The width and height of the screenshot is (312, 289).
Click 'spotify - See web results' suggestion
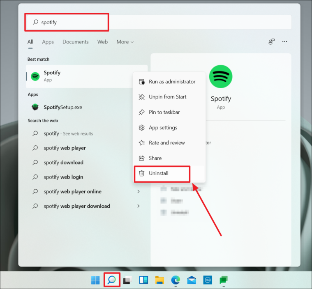[87, 133]
